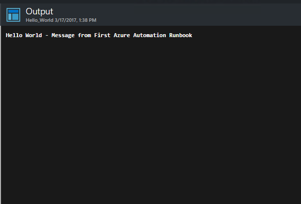Click the word World in output line

click(34, 35)
